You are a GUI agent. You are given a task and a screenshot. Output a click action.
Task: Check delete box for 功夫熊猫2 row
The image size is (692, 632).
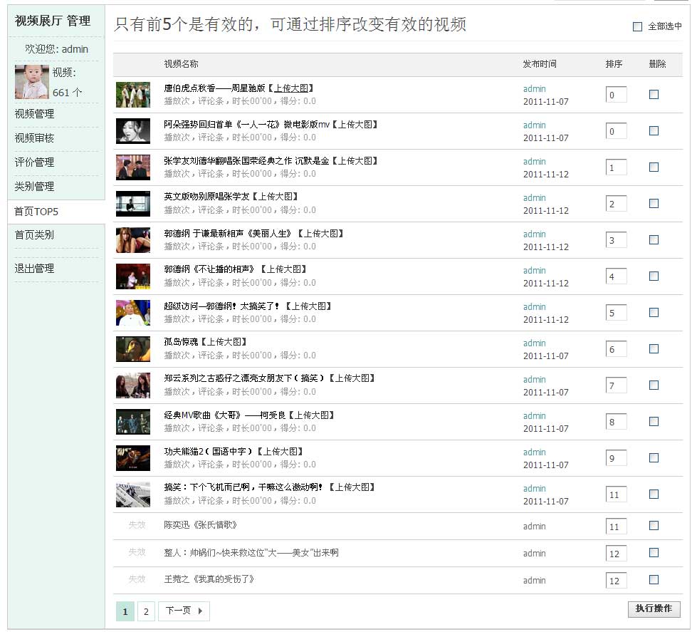(x=654, y=458)
